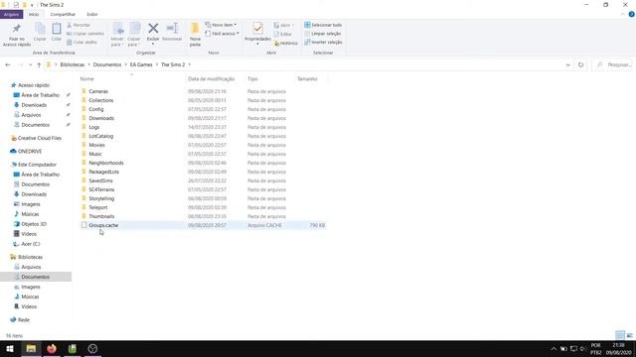Click Colar atalho command
636x357 pixels.
[x=81, y=42]
